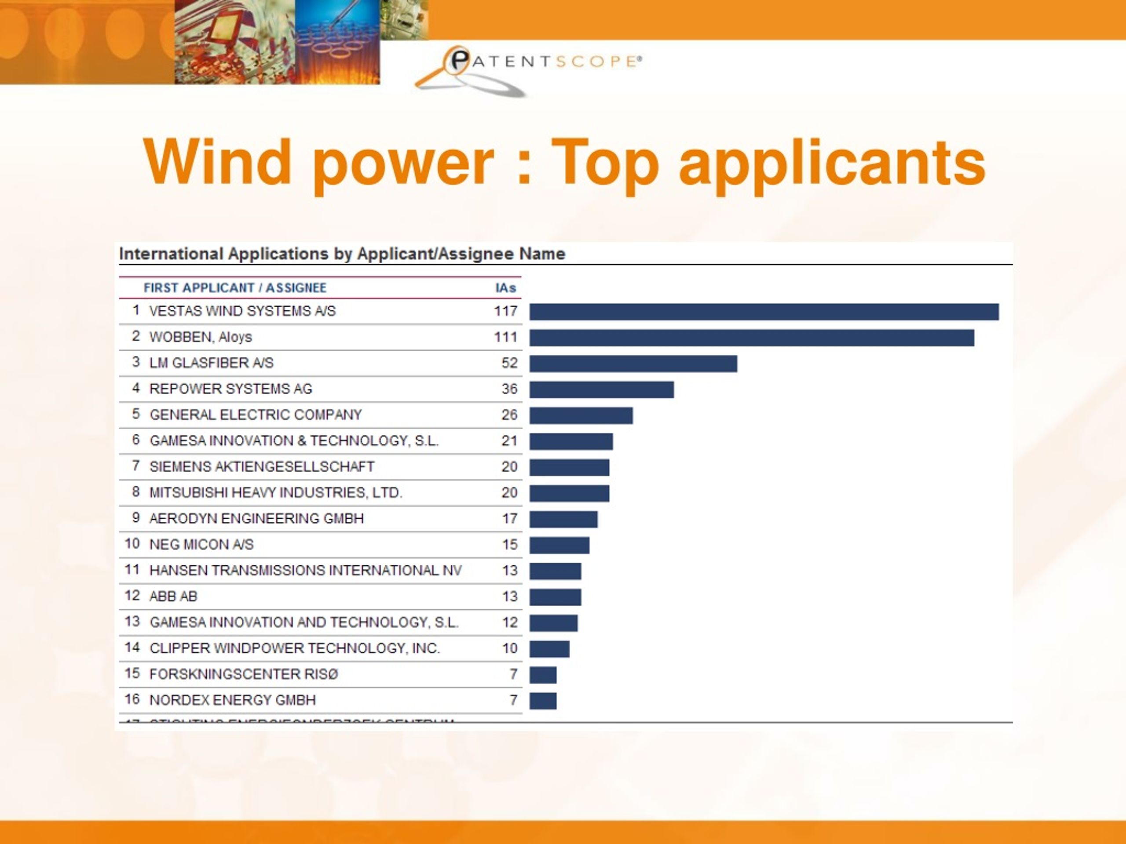Click the 'NORDEX ENERGY GMBH' row
The image size is (1126, 844).
pos(321,700)
